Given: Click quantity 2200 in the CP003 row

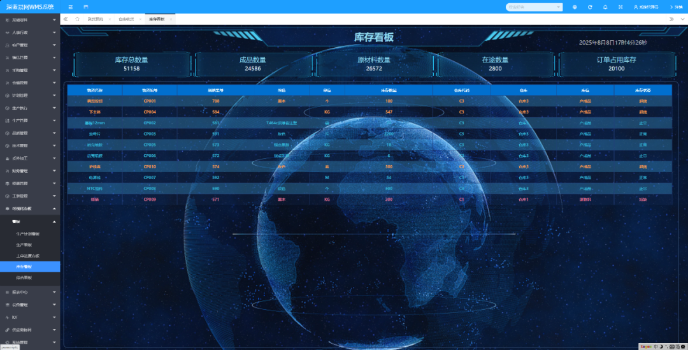Looking at the screenshot, I should [x=389, y=134].
